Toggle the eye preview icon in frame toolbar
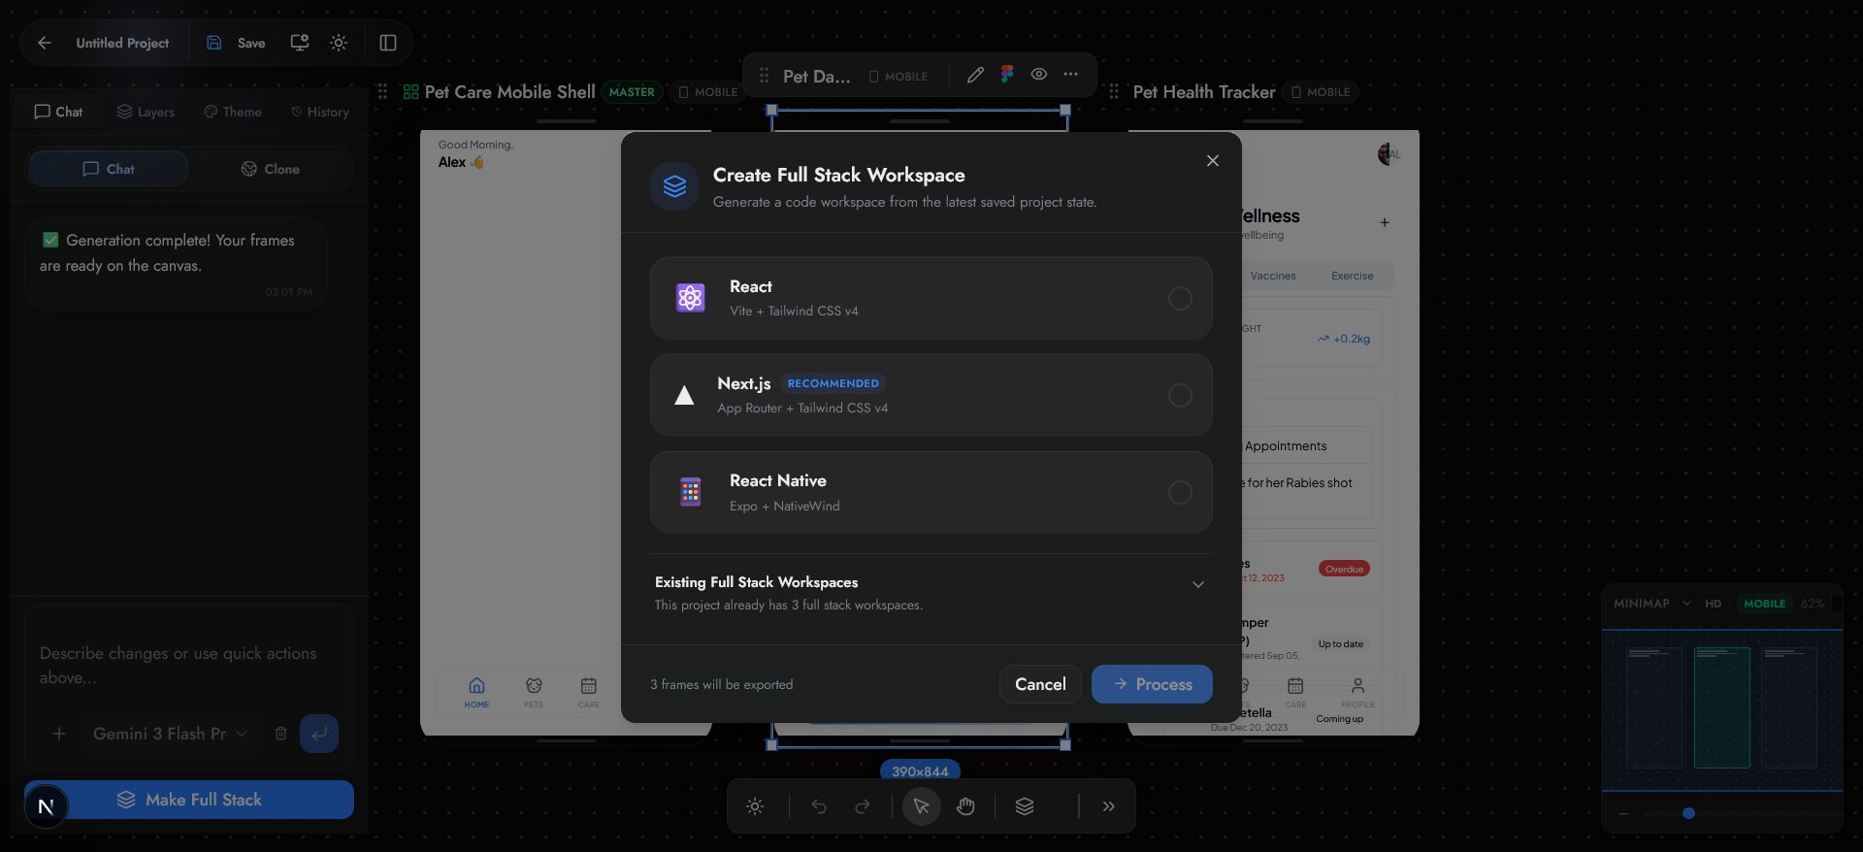The image size is (1863, 852). point(1039,75)
